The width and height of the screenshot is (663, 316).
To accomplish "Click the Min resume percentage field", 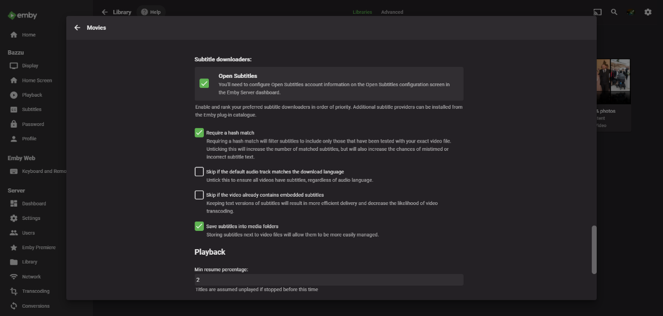I will pyautogui.click(x=329, y=280).
